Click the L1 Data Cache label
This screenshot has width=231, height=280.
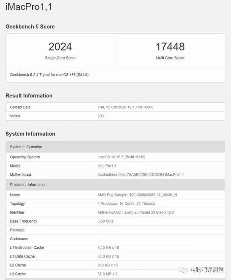pos(22,256)
